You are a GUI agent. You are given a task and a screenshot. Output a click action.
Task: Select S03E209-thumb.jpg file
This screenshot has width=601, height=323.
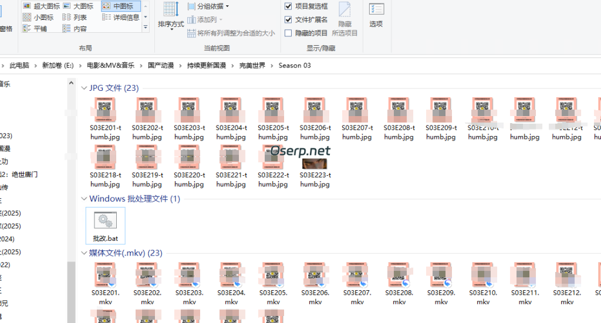(x=441, y=118)
